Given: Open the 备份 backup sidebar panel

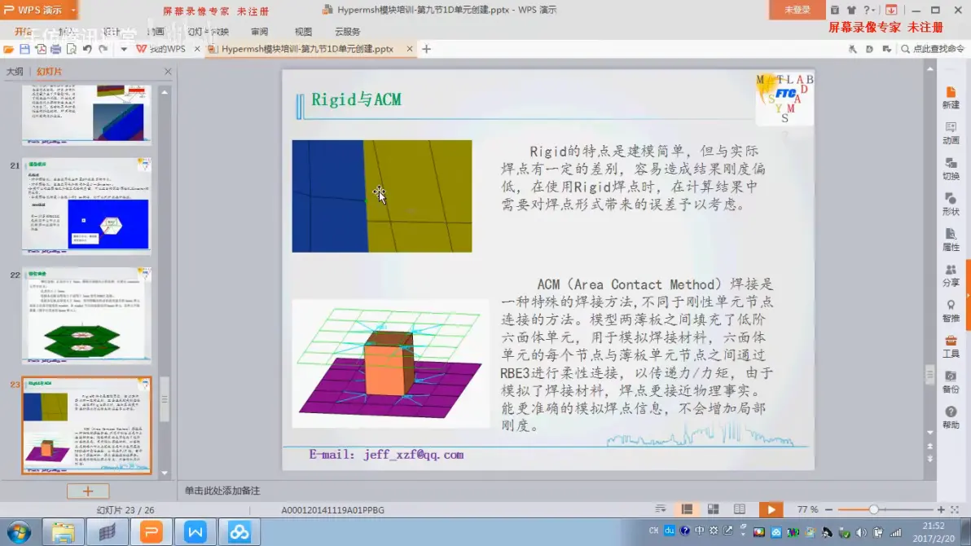Looking at the screenshot, I should (x=951, y=381).
